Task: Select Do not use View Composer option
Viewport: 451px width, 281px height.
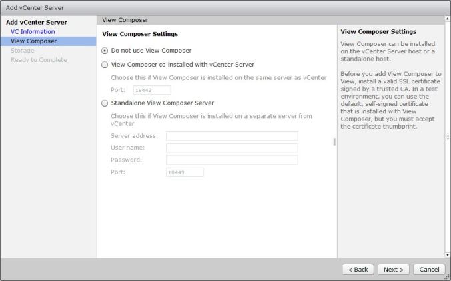Action: pos(104,51)
